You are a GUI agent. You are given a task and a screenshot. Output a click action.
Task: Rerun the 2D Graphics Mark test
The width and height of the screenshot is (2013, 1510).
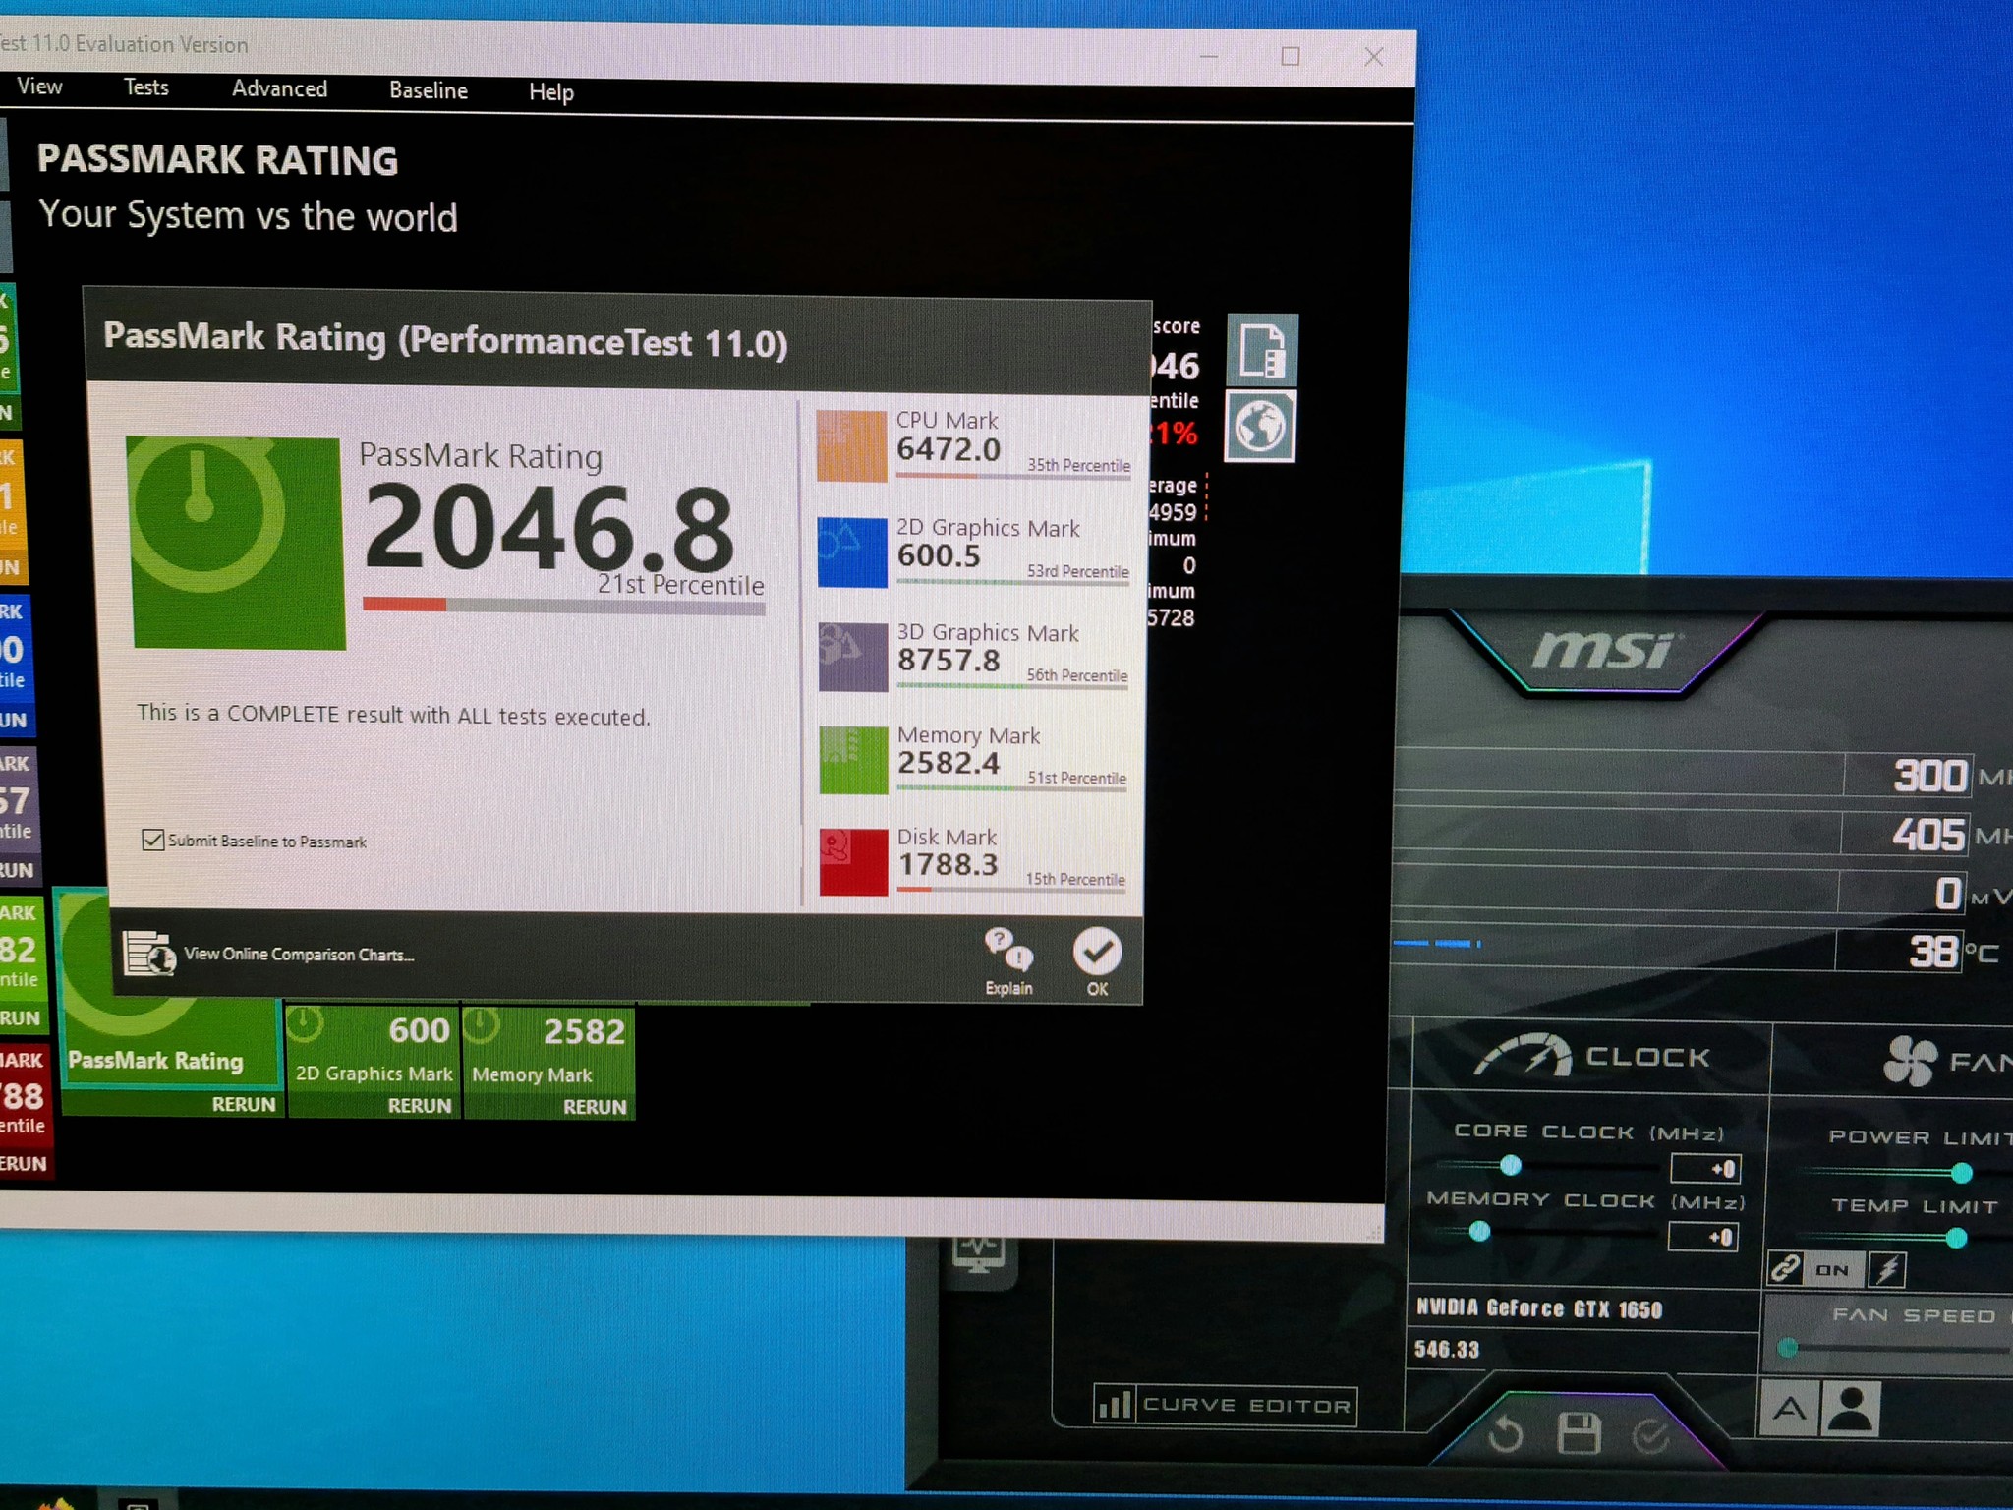click(x=419, y=1105)
